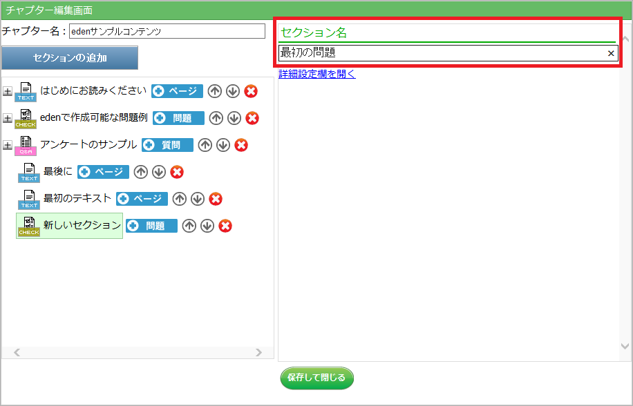Viewport: 633px width, 406px height.
Task: Move アンケートのサンプル section up
Action: [x=205, y=145]
